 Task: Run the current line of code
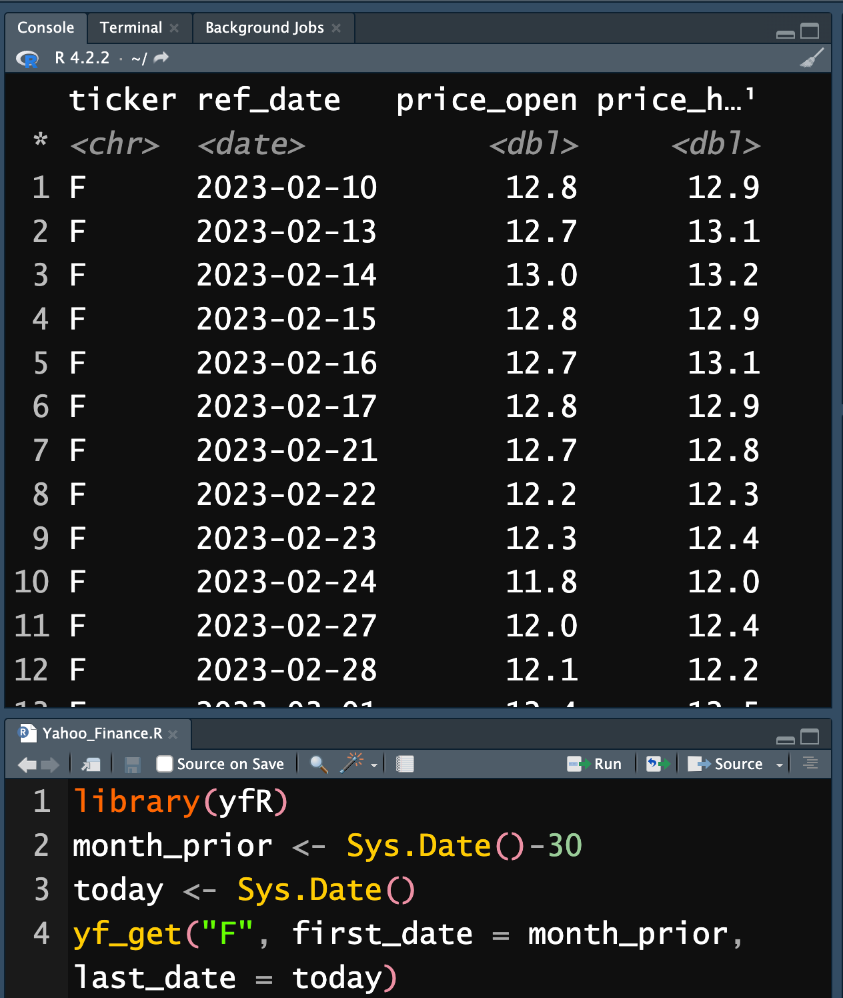[594, 764]
